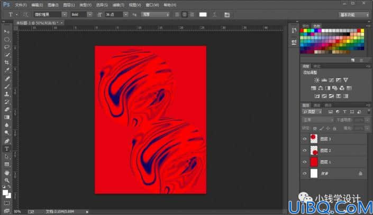
Task: Select the Blur tool
Action: [7, 125]
